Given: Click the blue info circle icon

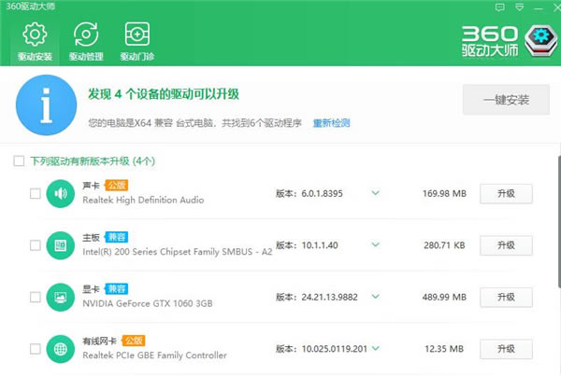Looking at the screenshot, I should click(x=46, y=105).
